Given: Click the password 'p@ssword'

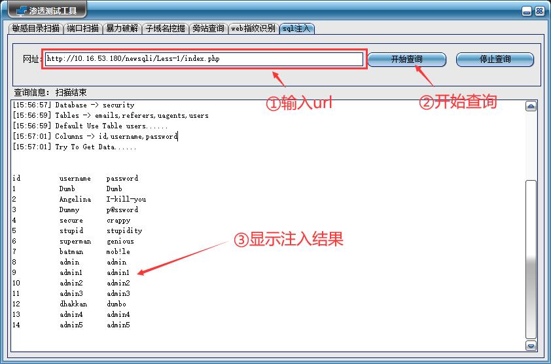Looking at the screenshot, I should [122, 209].
